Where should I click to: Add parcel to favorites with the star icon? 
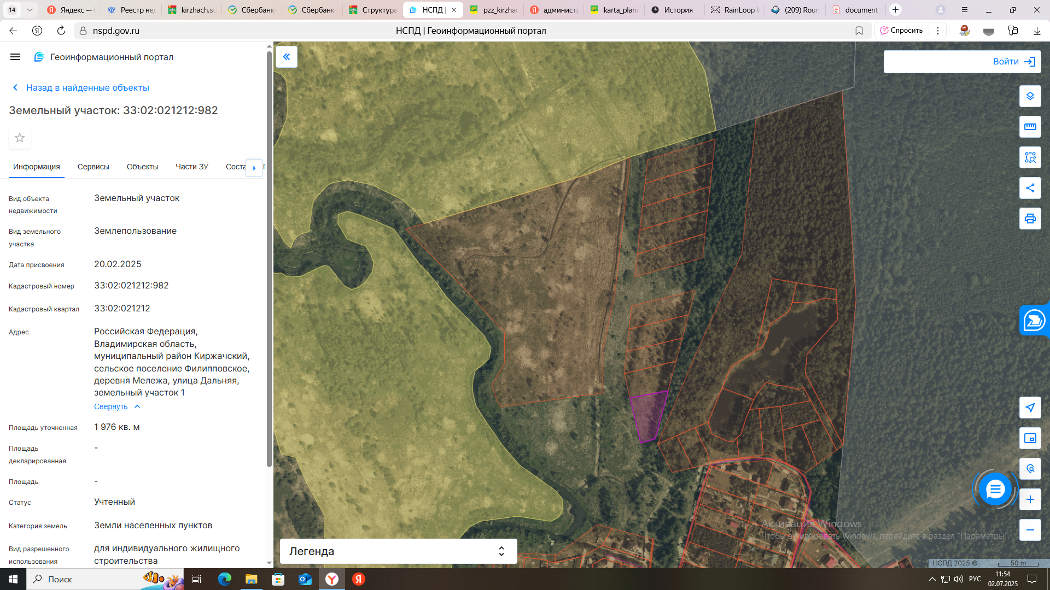(20, 138)
